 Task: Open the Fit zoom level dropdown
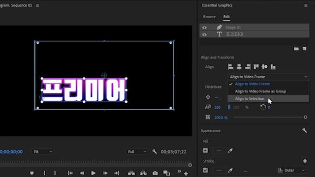pos(43,152)
